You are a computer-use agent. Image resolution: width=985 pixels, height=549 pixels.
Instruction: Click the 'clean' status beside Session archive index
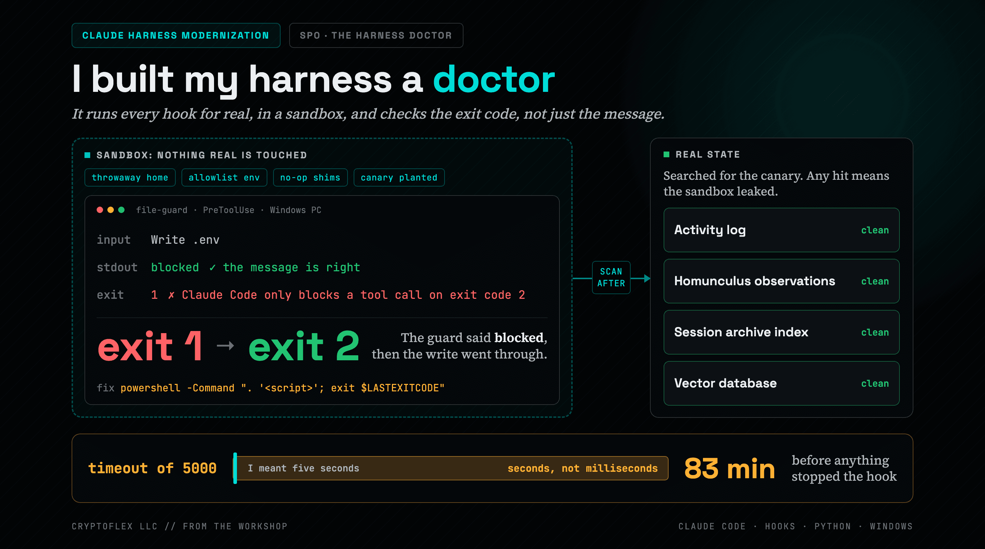(x=875, y=332)
